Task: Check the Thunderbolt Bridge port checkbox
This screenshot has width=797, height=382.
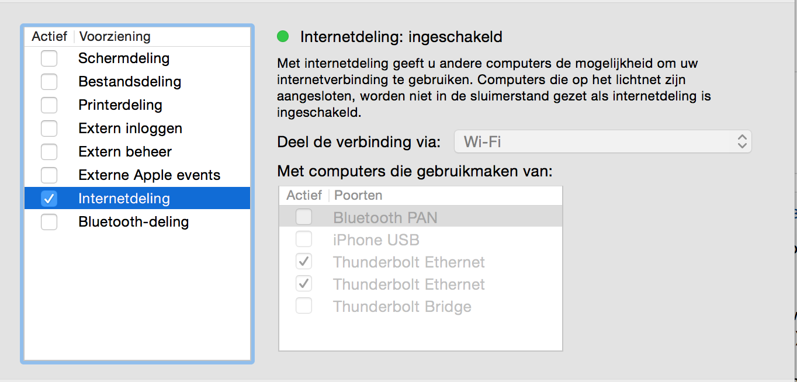Action: click(x=304, y=306)
